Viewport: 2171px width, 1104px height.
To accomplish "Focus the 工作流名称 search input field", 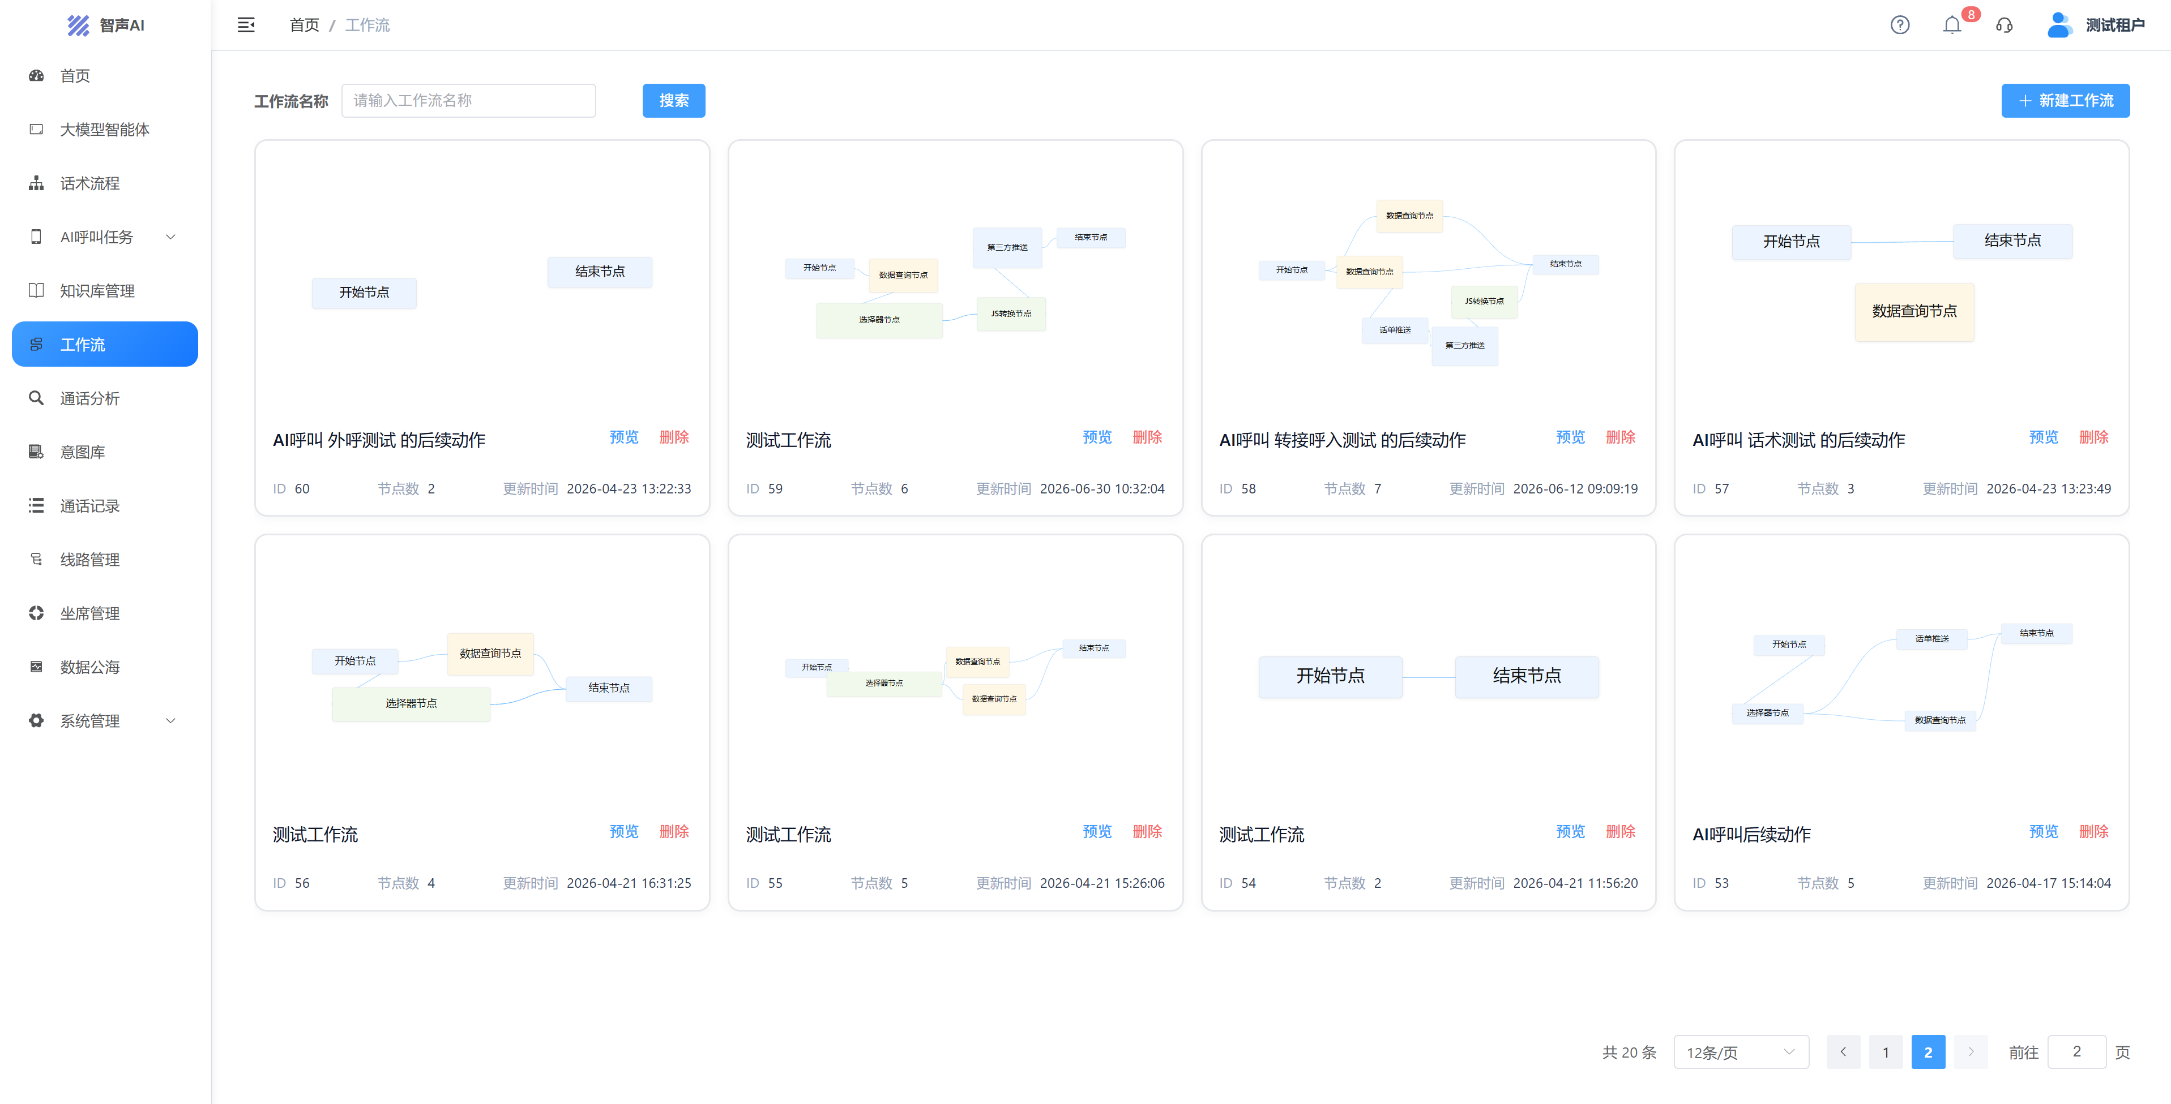I will click(x=469, y=100).
